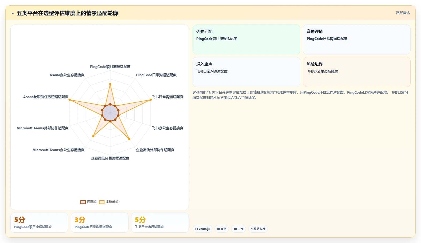421x243 pixels.
Task: Click the 数据卡片 tag
Action: point(258,229)
